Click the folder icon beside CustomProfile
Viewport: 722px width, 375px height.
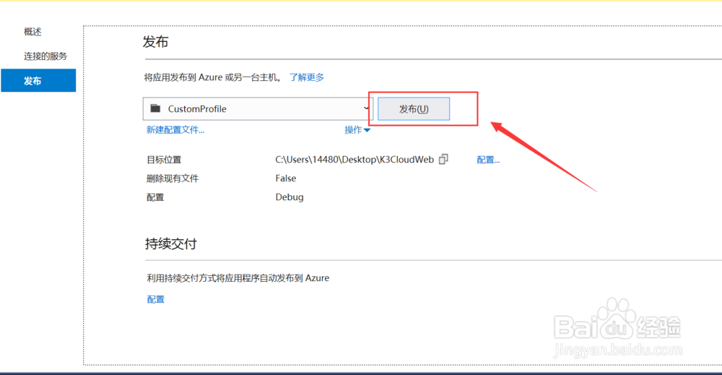click(x=156, y=108)
